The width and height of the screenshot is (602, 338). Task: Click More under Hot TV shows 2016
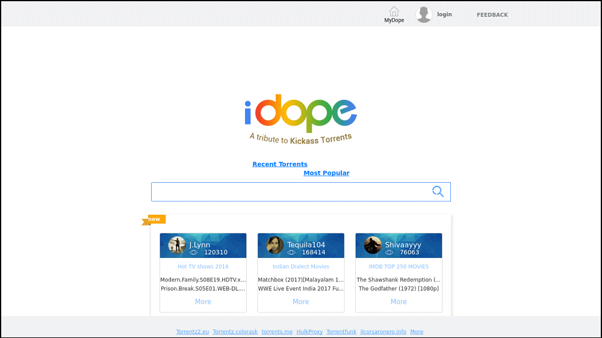click(203, 301)
